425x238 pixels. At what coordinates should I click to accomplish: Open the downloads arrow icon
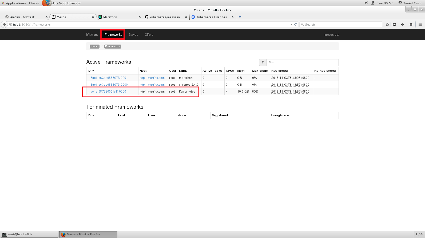click(403, 24)
